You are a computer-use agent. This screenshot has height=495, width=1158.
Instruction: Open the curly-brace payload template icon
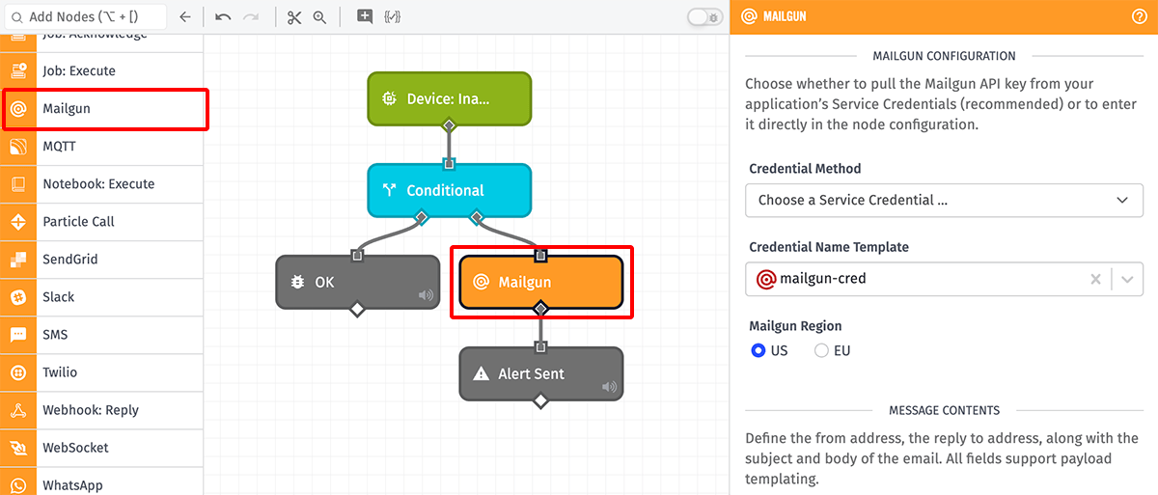392,16
